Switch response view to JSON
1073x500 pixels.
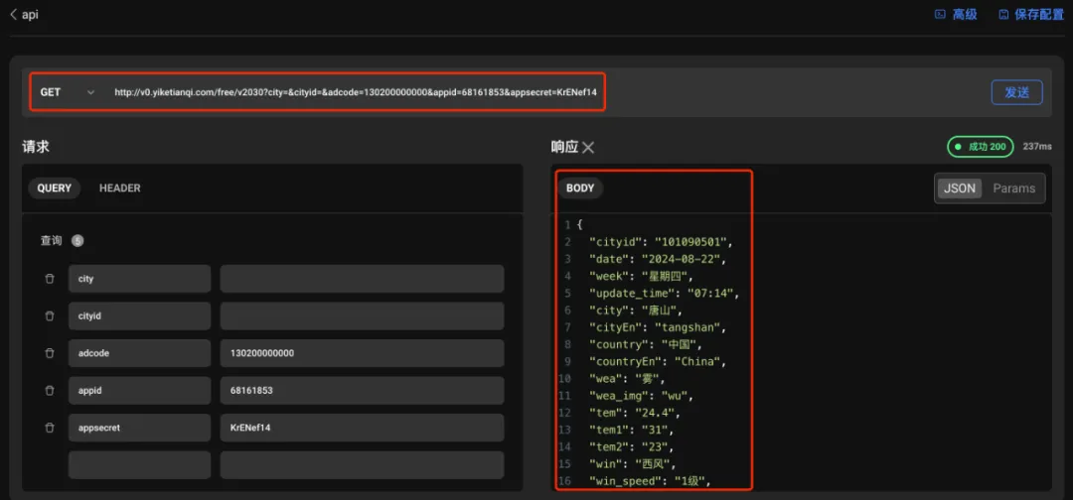(x=960, y=188)
